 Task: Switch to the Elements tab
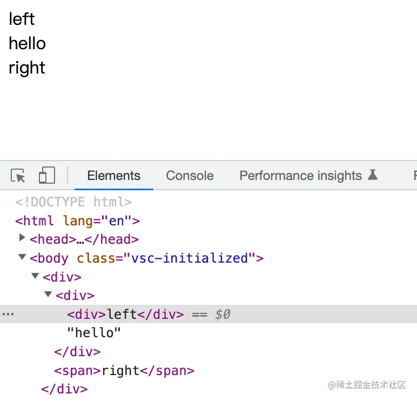(x=114, y=176)
